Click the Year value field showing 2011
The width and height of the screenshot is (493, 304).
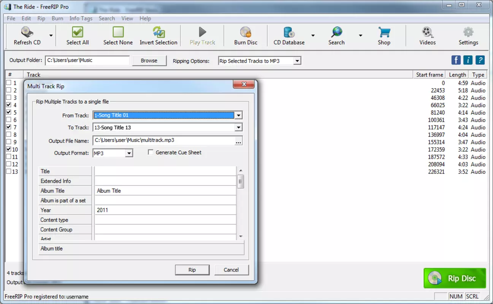click(x=165, y=210)
